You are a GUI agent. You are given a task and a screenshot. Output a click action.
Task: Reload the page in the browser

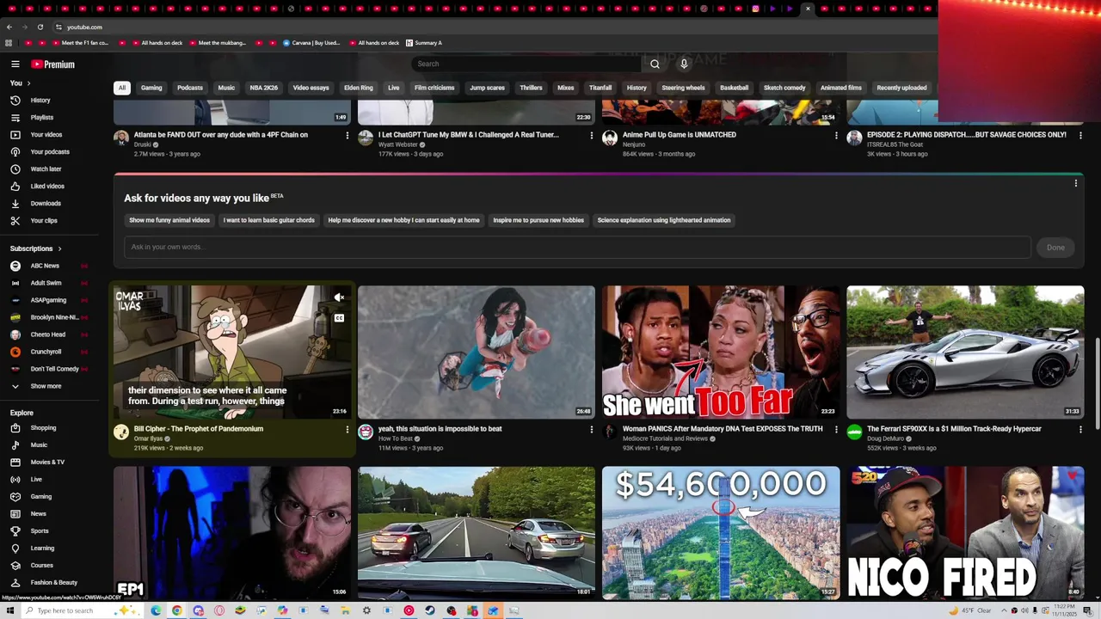click(x=40, y=27)
